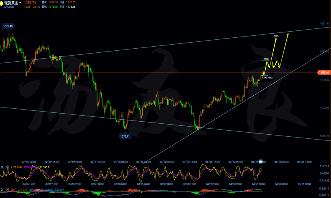Select the orange 1793.74 current price tag
This screenshot has height=198, width=331.
(323, 73)
